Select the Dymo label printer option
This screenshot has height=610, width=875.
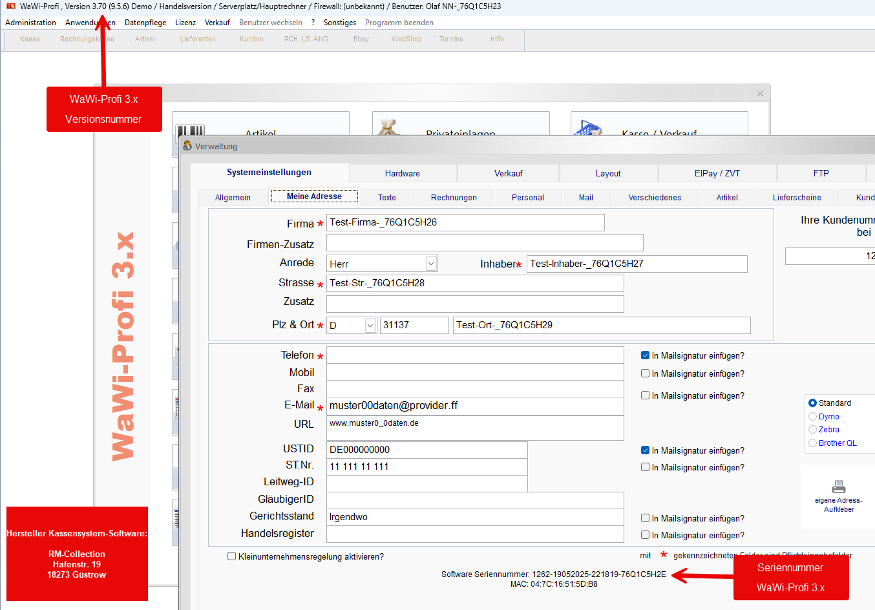tap(812, 417)
